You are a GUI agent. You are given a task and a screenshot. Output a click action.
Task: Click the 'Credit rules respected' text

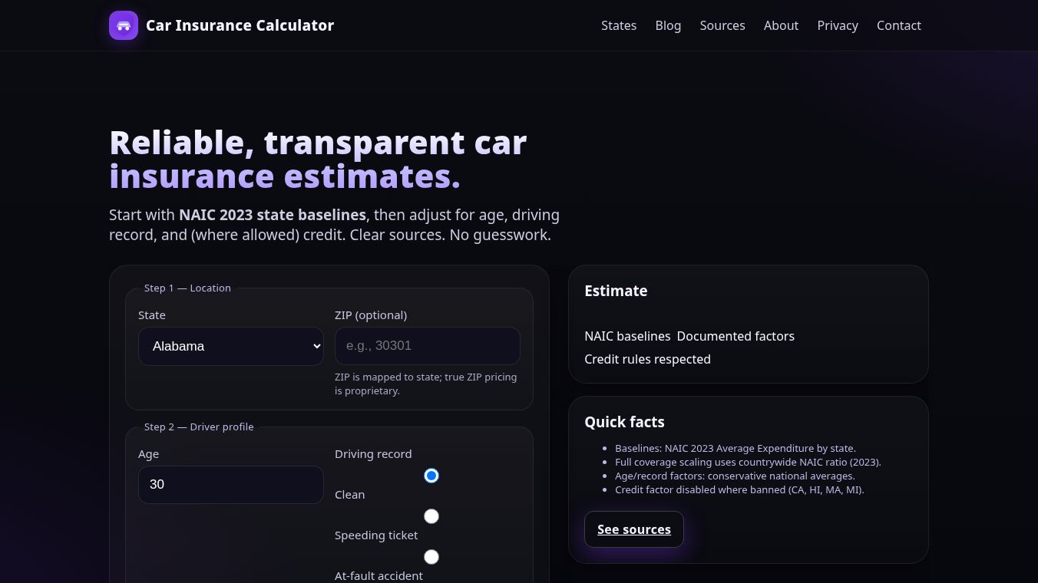click(647, 359)
